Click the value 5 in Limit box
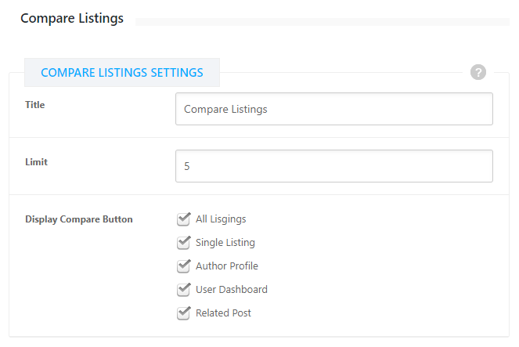This screenshot has height=347, width=519. pos(187,166)
